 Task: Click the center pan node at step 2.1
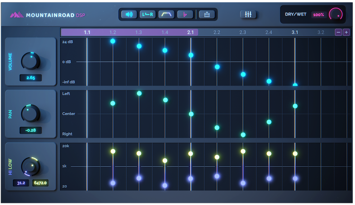point(191,114)
